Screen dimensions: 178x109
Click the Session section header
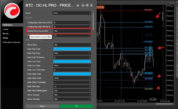point(29,18)
